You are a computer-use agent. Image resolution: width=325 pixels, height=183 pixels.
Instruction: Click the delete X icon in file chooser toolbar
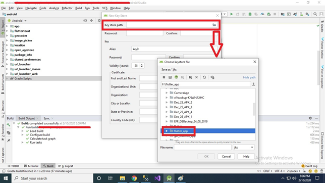tap(196, 77)
